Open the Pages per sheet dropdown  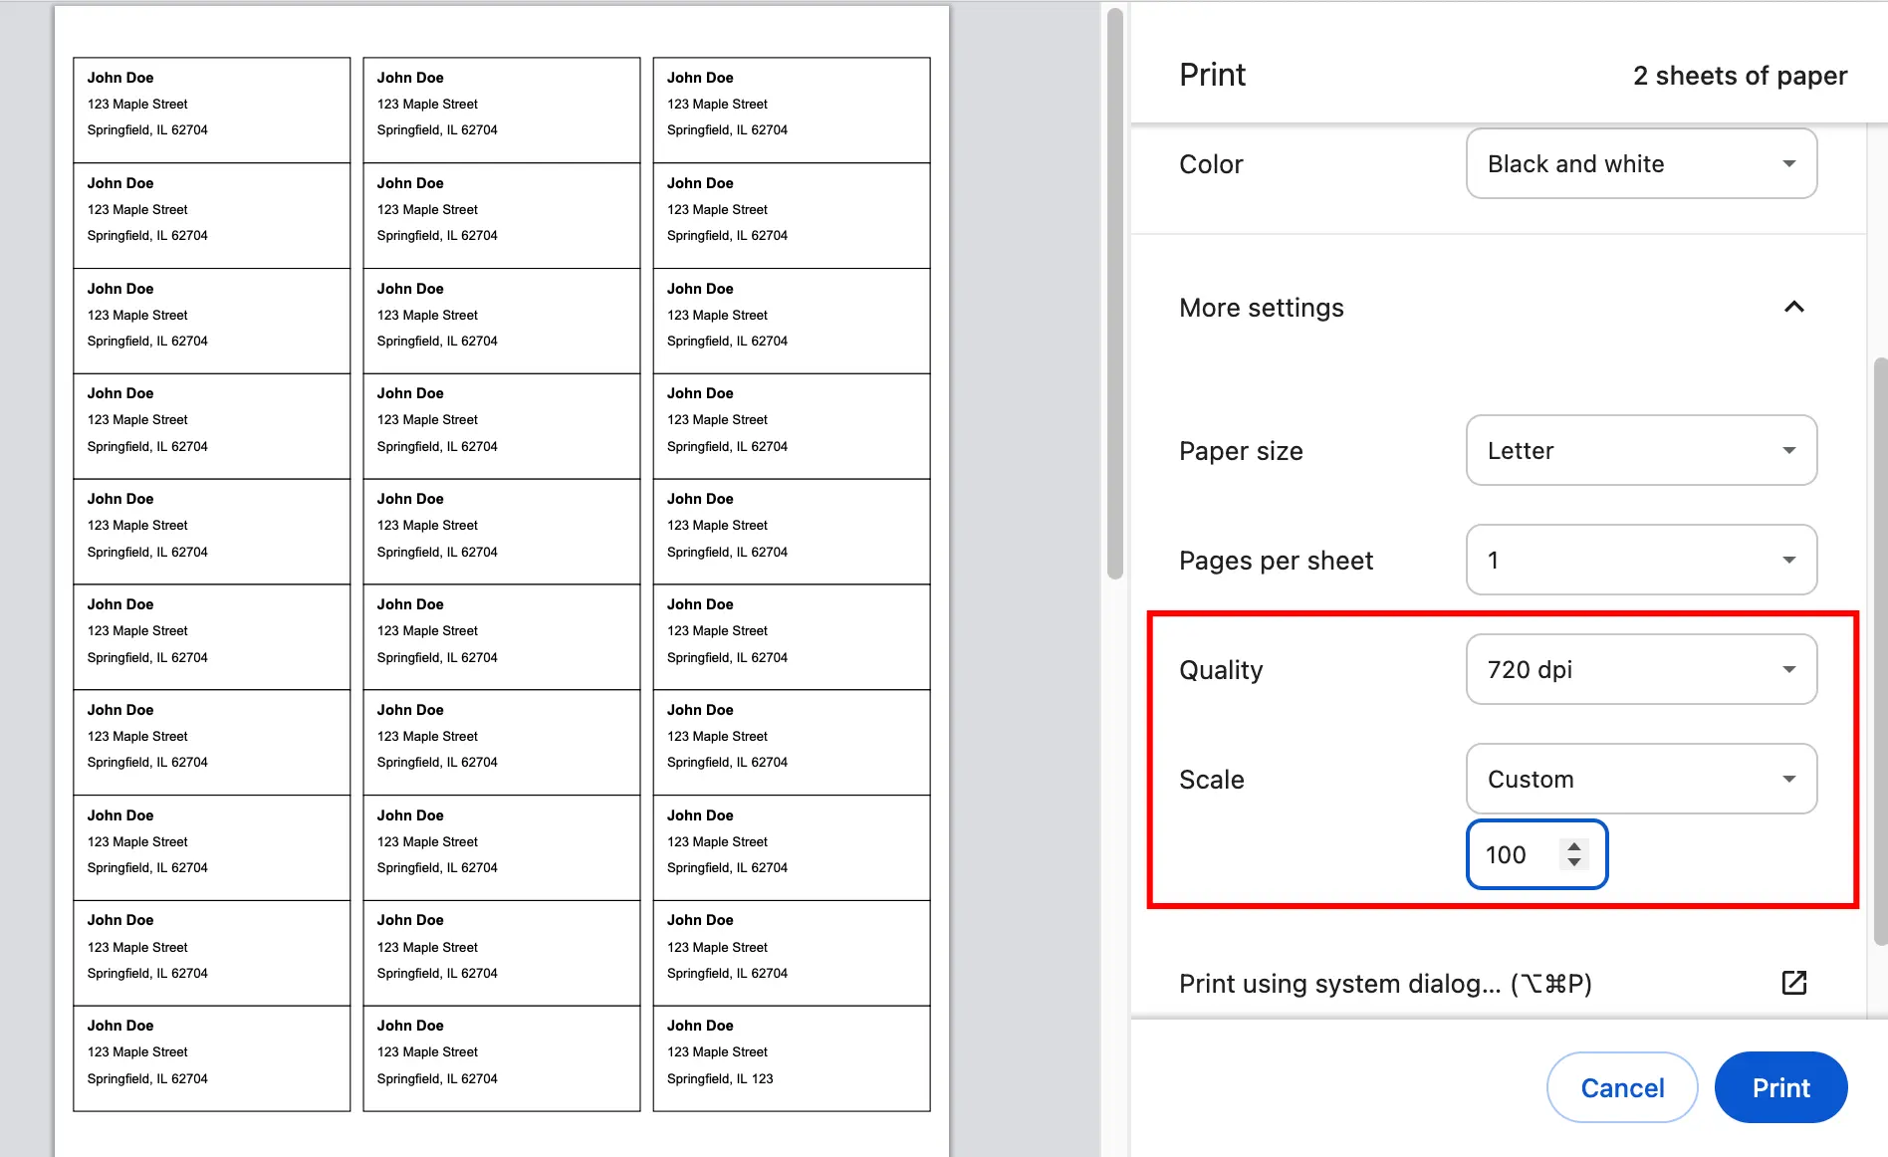point(1640,560)
